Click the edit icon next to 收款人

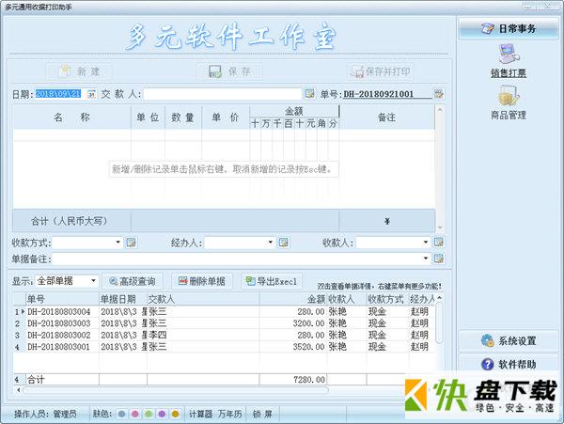(438, 243)
